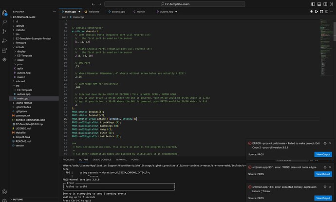View Output for 'Failed to make project' error
The image size is (336, 202).
(x=323, y=154)
